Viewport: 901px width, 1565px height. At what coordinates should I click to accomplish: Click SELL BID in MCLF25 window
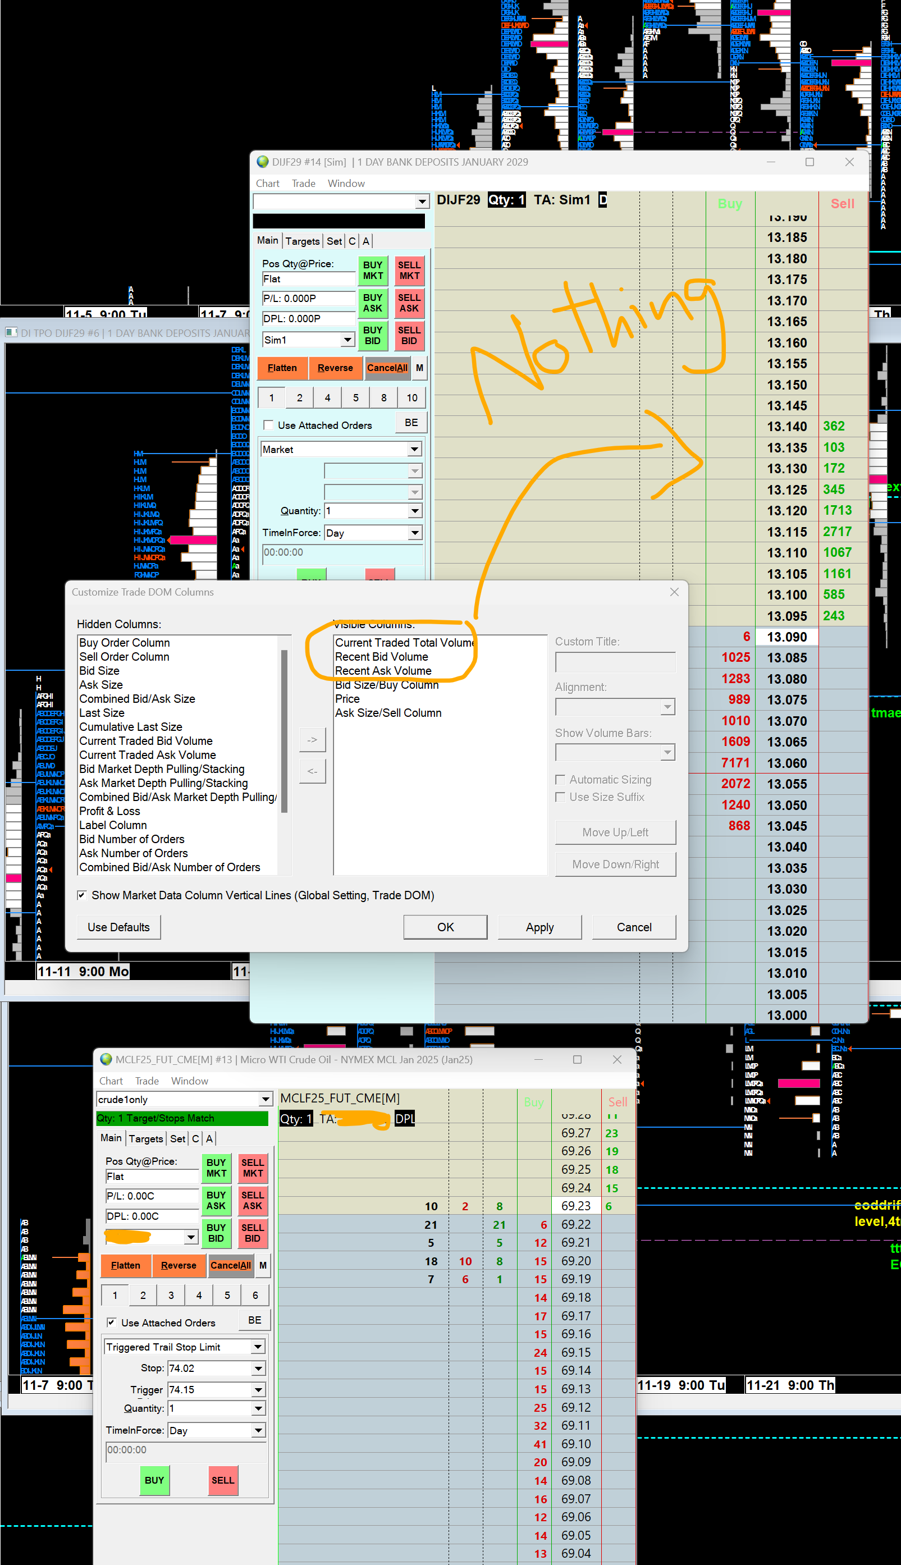253,1233
